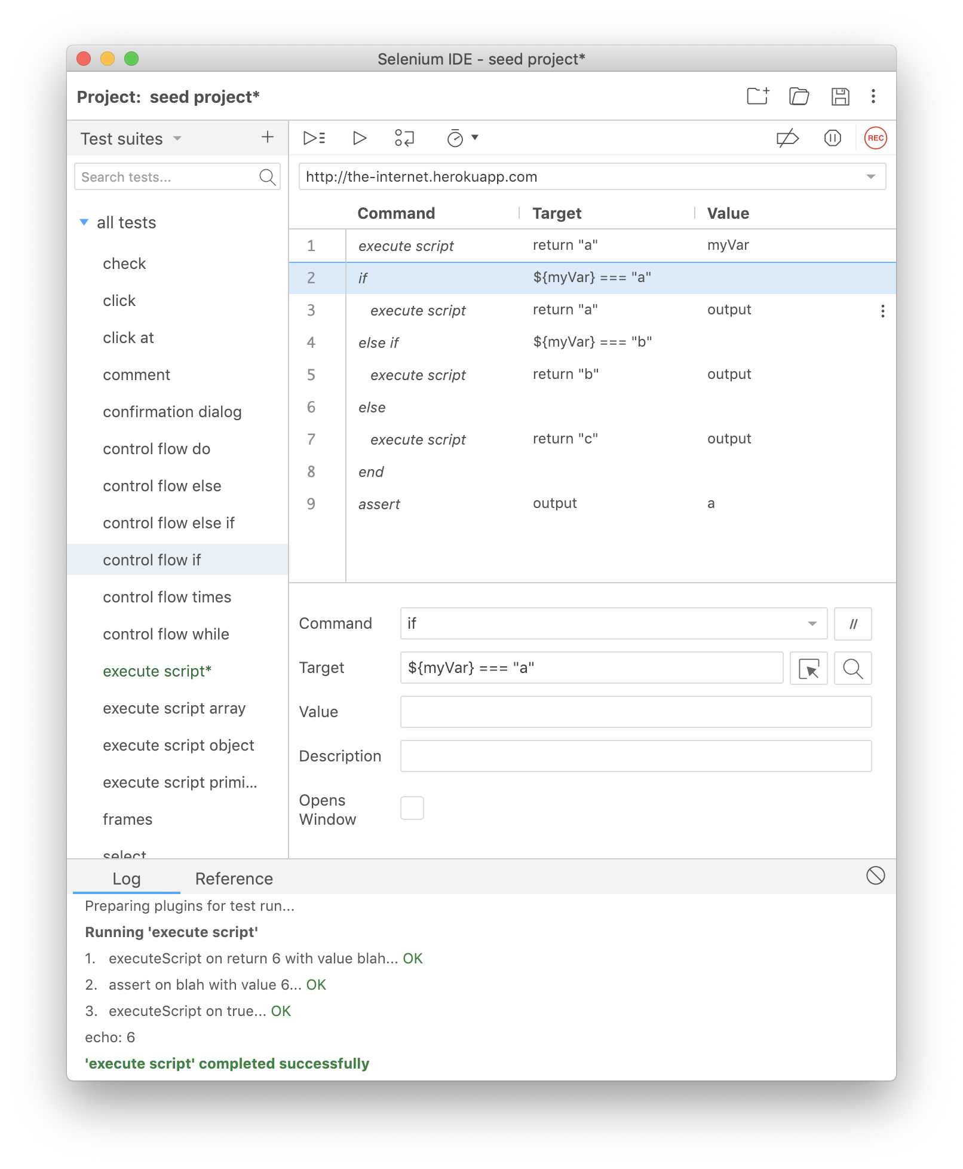Viewport: 963px width, 1169px height.
Task: Open the select target in page tool
Action: point(808,668)
